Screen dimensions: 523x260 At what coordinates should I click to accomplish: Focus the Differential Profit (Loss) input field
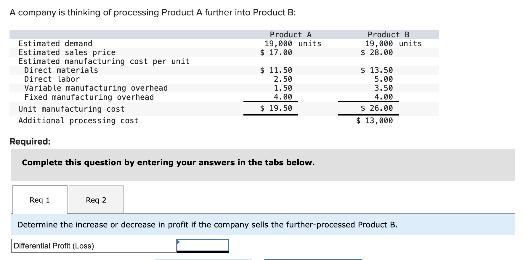[203, 246]
